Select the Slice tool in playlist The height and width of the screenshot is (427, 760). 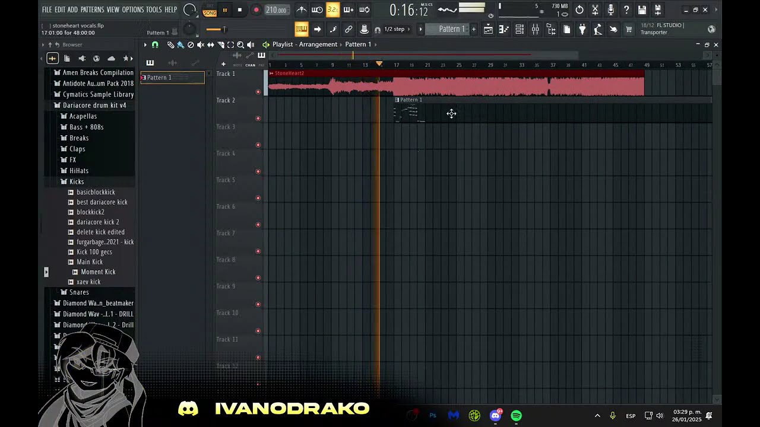pyautogui.click(x=221, y=44)
